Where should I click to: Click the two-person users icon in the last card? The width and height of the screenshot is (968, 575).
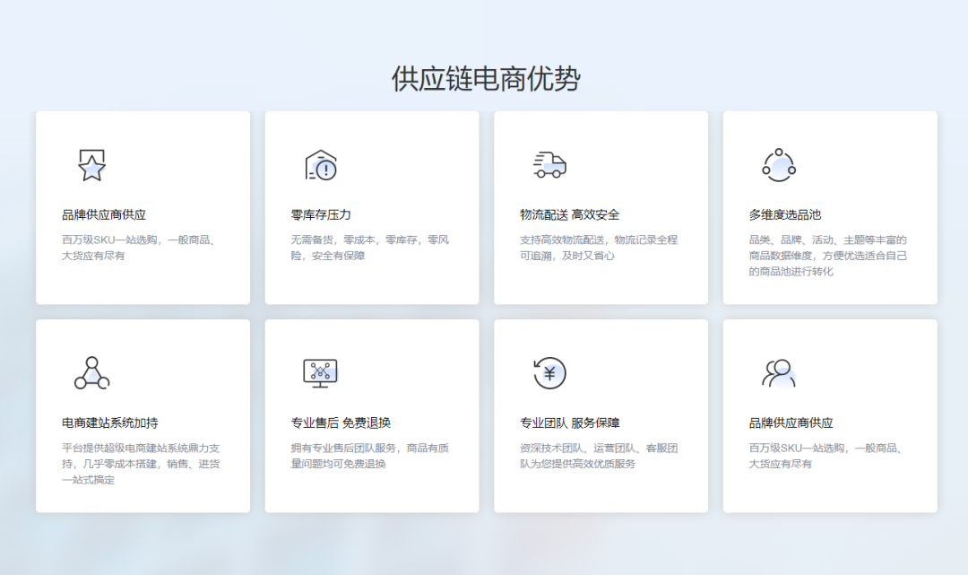pyautogui.click(x=779, y=373)
